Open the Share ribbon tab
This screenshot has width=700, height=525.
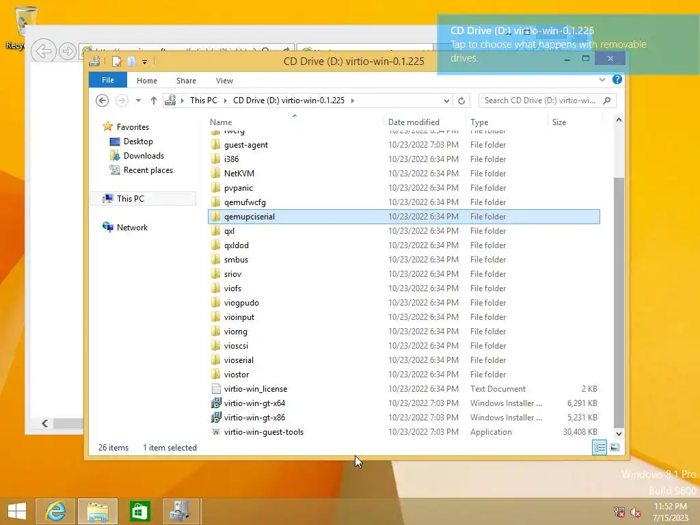(x=186, y=81)
